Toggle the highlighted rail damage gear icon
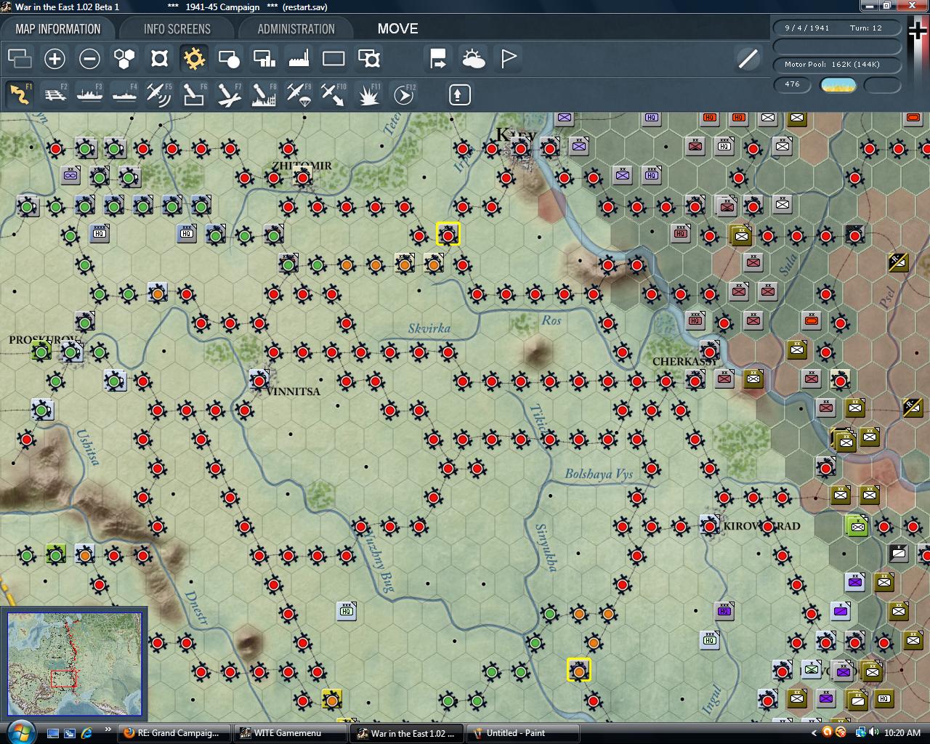Screen dimensions: 930x744 [x=194, y=58]
